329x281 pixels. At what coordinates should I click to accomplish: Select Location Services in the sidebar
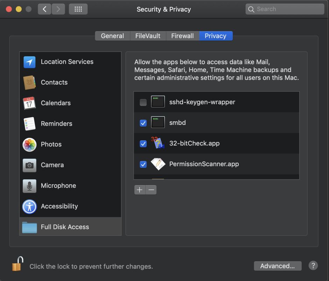[66, 62]
